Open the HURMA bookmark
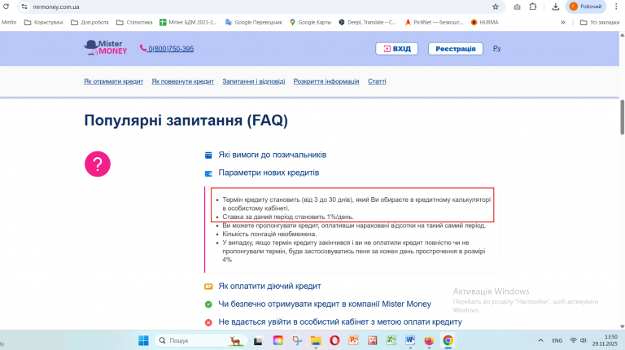The width and height of the screenshot is (625, 350). point(484,22)
